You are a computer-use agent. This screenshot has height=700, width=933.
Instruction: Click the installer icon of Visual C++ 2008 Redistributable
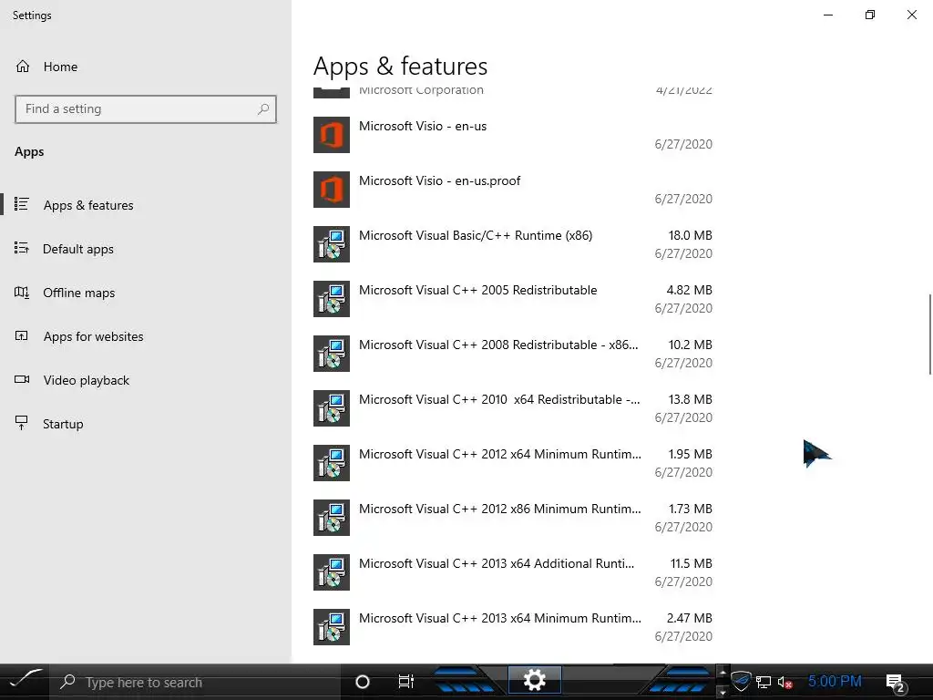[x=332, y=354]
